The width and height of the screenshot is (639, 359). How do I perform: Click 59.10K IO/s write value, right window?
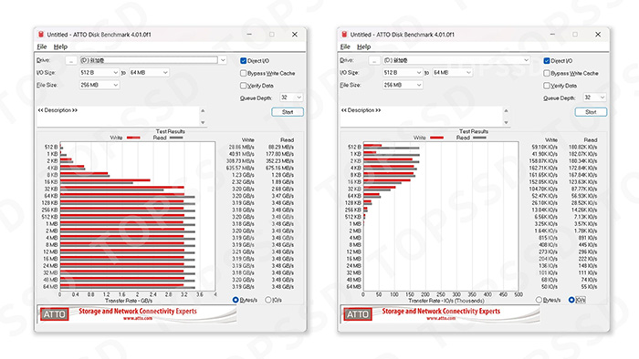[544, 148]
